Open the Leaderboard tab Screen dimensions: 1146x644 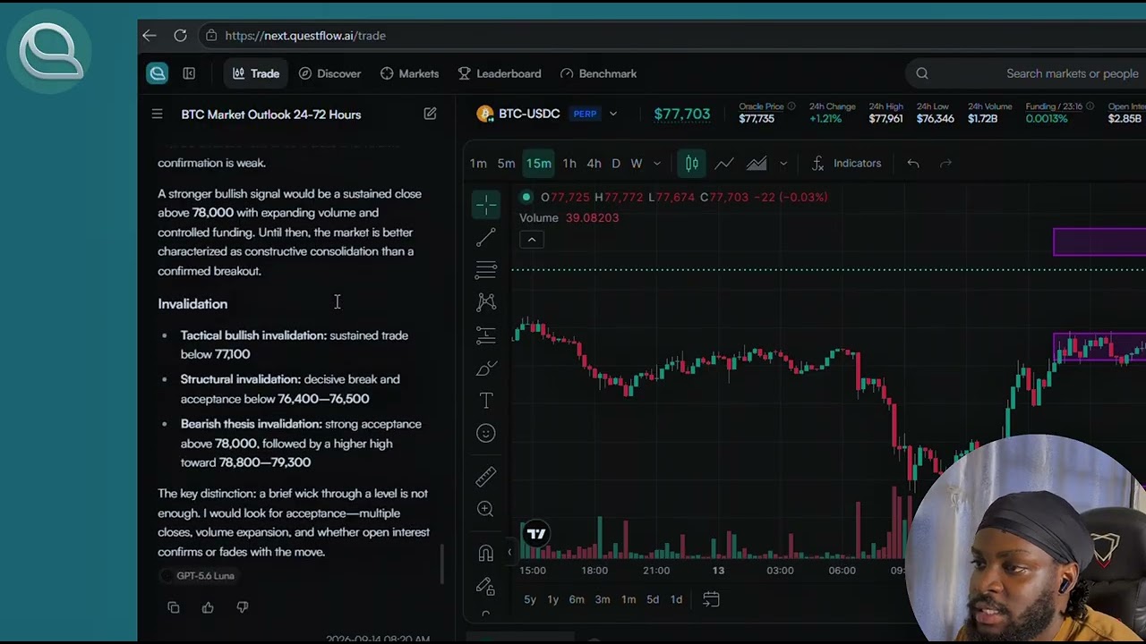[x=500, y=73]
